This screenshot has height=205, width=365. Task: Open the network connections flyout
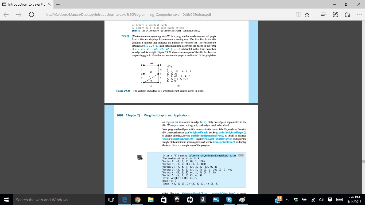tap(313, 199)
